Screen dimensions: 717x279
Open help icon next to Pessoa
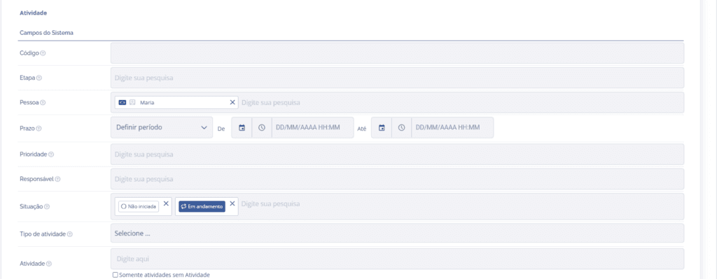coord(43,102)
